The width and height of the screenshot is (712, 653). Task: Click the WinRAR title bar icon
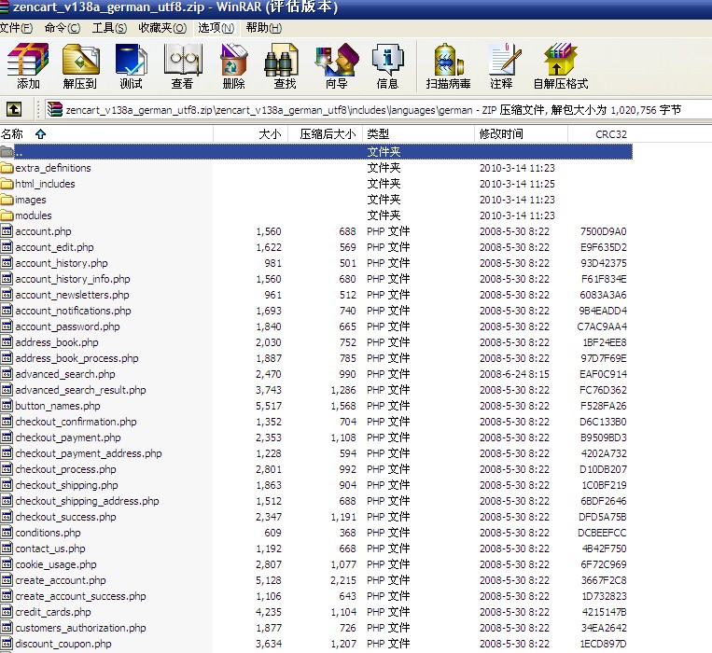tap(5, 7)
